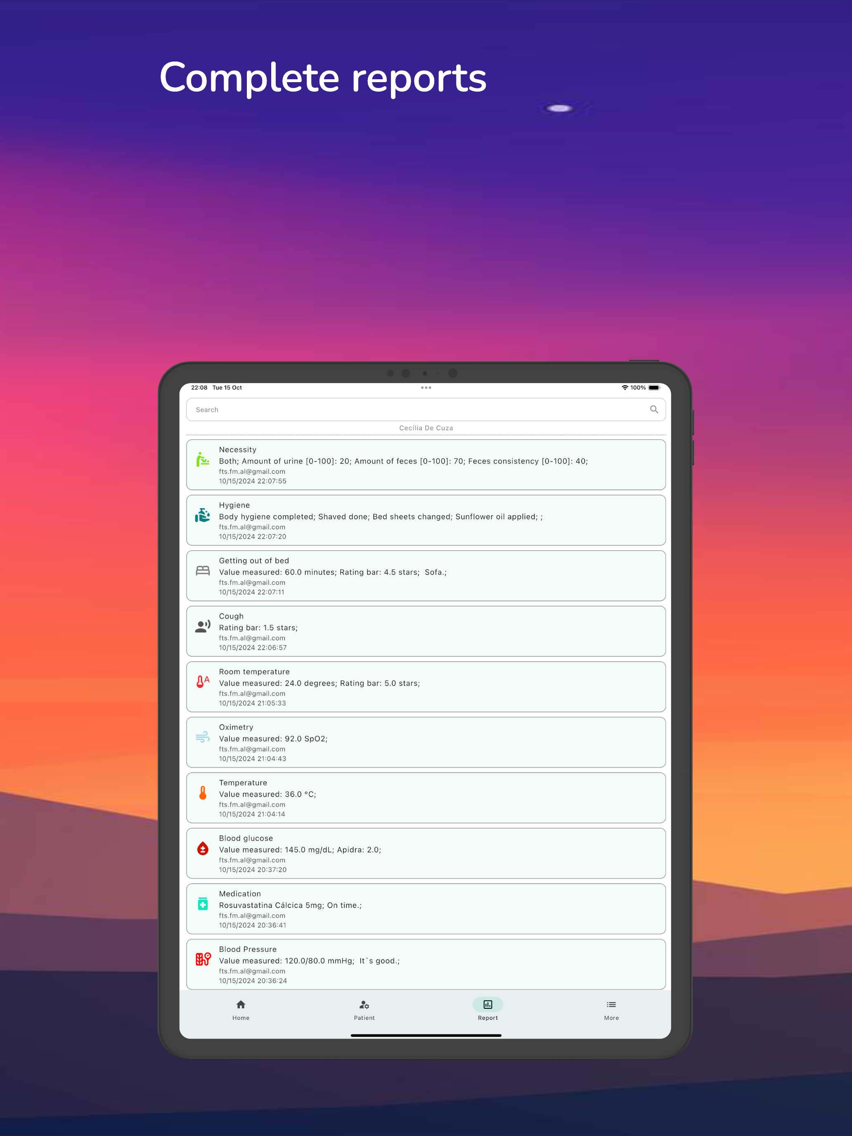Click the email under Blood glucose entry
Screen dimensions: 852x1136
pyautogui.click(x=252, y=860)
